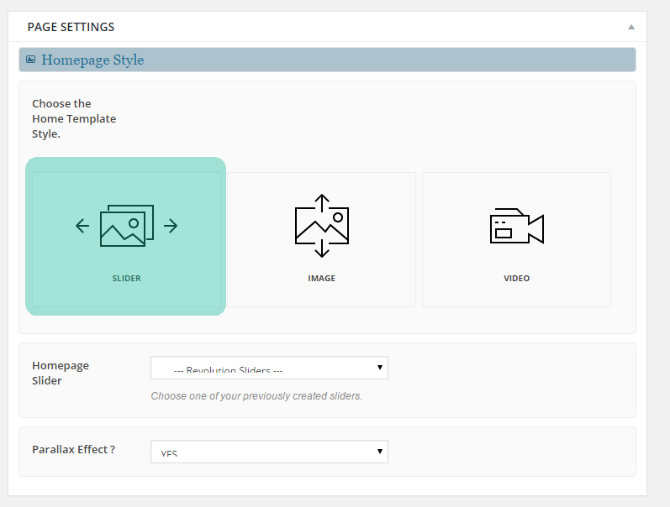Click the 'Choose one of your previously created sliders' hint
The image size is (670, 507).
pyautogui.click(x=256, y=395)
